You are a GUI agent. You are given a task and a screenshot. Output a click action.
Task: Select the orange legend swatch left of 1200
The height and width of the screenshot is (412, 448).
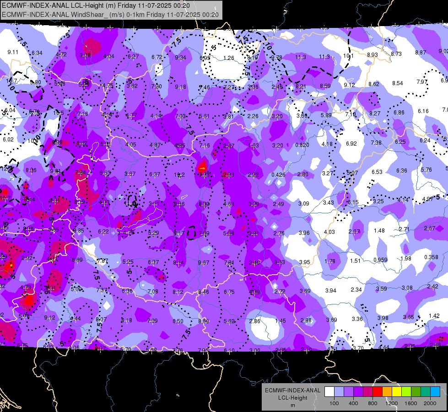[x=387, y=391]
